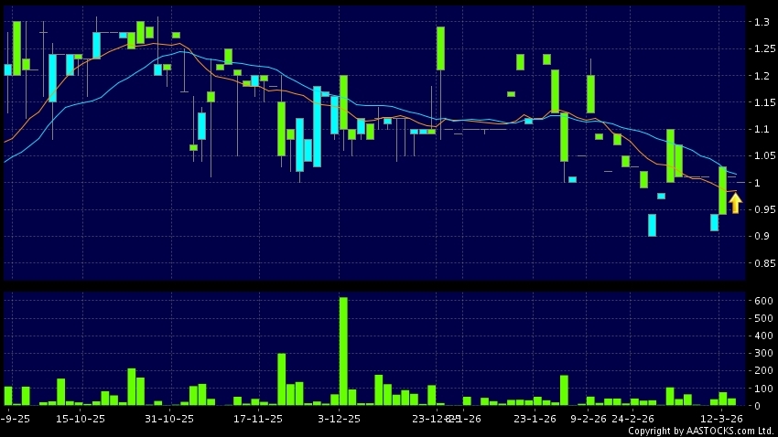Click the yellow up arrow marker
Screen dimensions: 778x437
click(735, 202)
